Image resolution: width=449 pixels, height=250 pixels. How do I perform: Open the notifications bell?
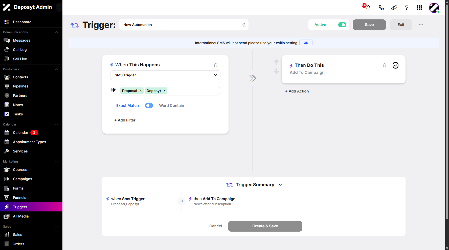pos(368,8)
